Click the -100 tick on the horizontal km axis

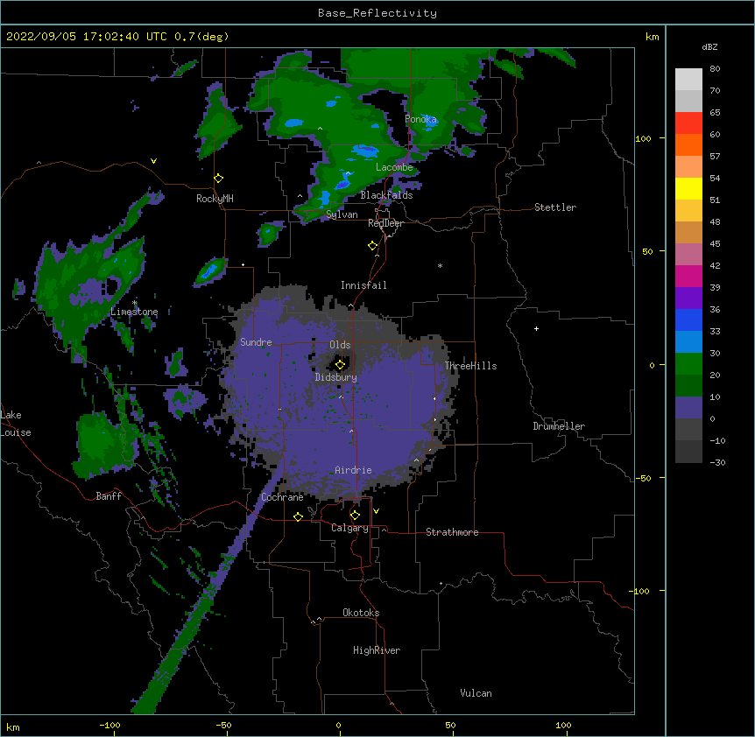[x=109, y=725]
